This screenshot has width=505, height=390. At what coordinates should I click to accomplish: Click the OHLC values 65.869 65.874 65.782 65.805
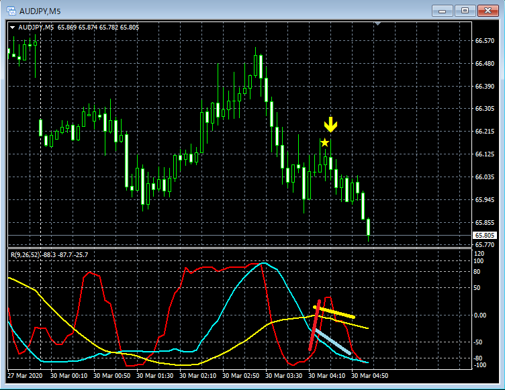point(98,28)
